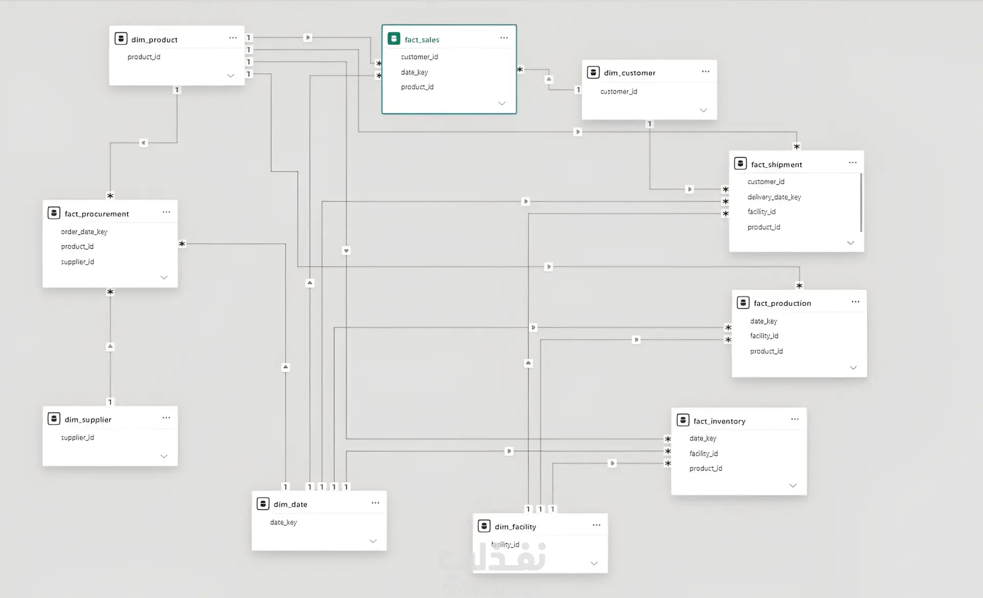
Task: Expand the fact_production table card
Action: tap(853, 368)
